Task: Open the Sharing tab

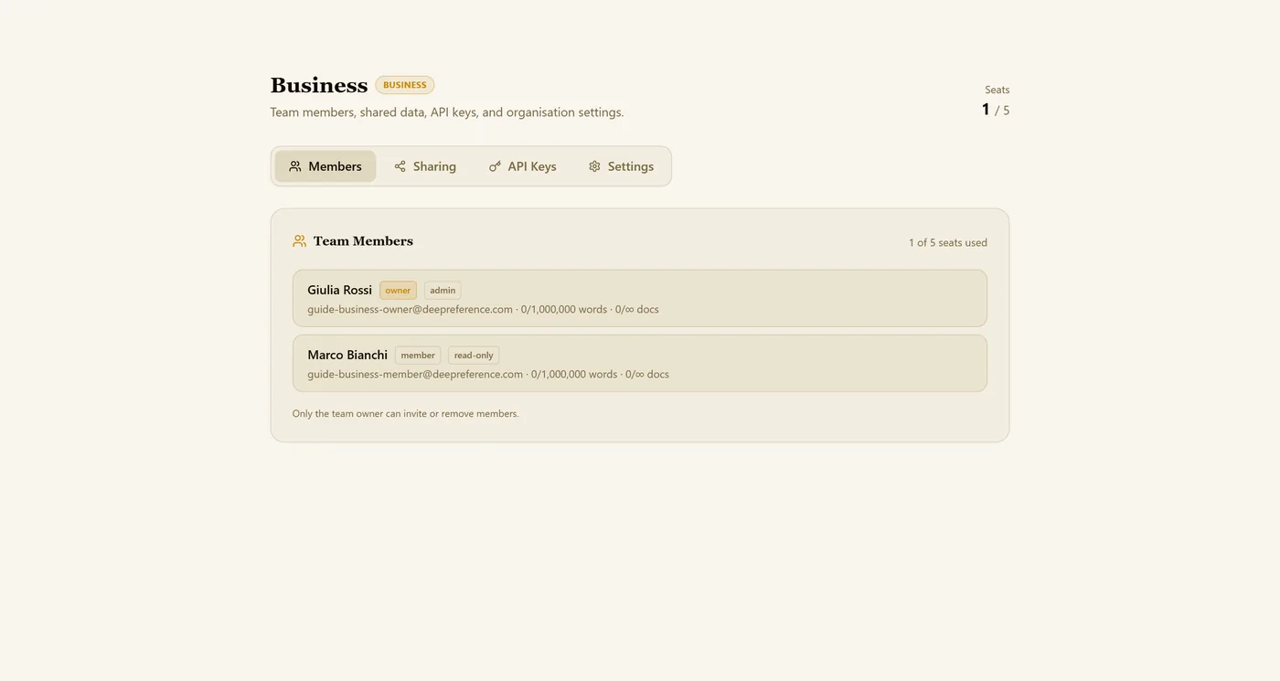Action: click(425, 166)
